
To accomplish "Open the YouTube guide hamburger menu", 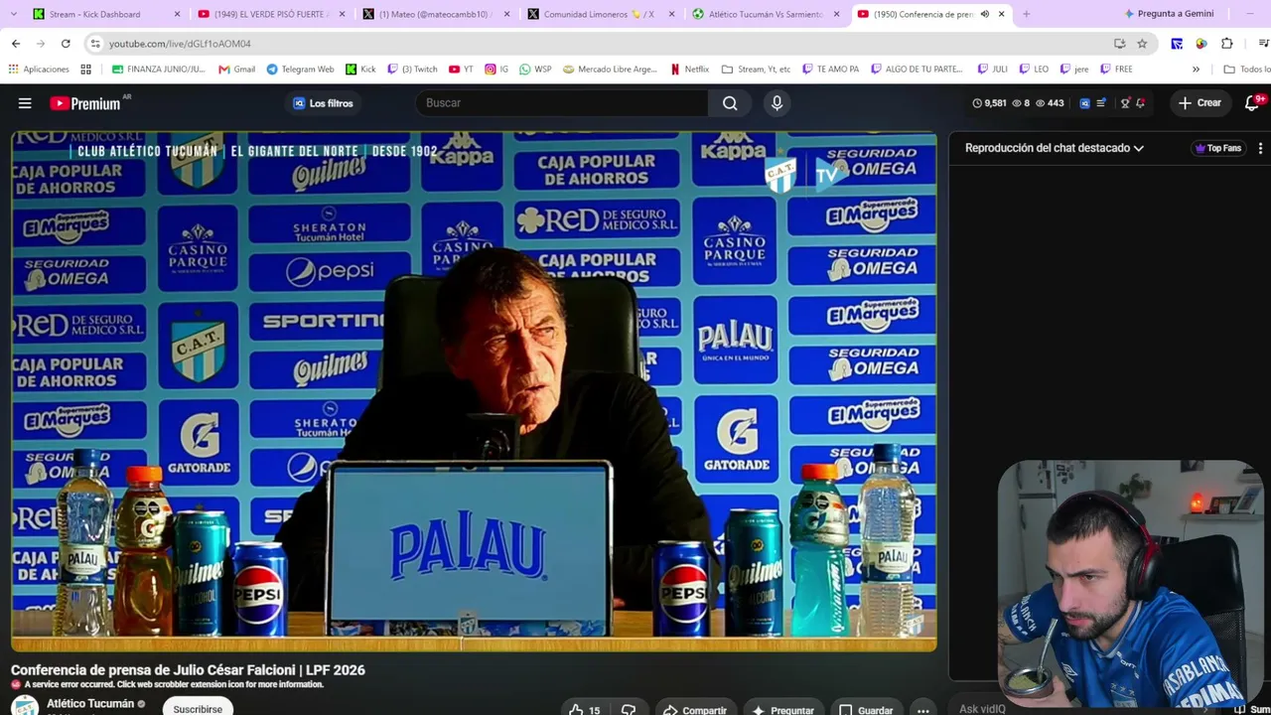I will [x=25, y=103].
